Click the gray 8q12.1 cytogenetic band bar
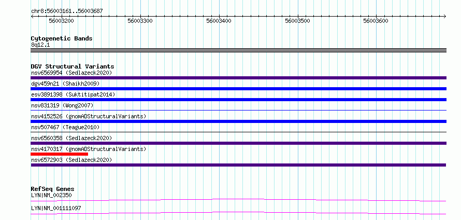This screenshot has height=220, width=461. click(239, 50)
